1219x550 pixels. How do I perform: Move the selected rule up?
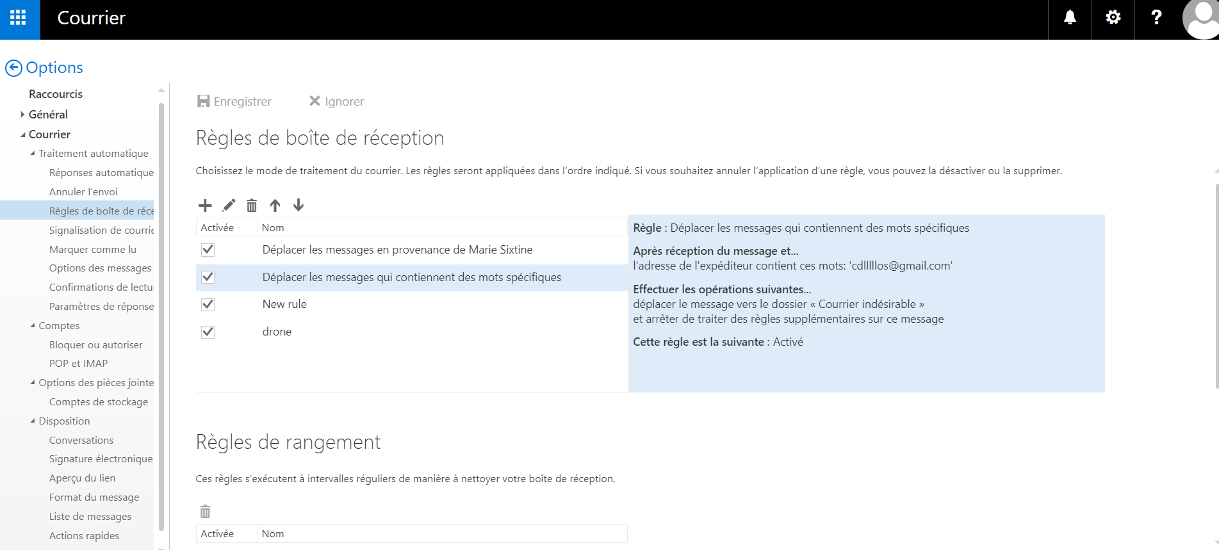pos(275,206)
